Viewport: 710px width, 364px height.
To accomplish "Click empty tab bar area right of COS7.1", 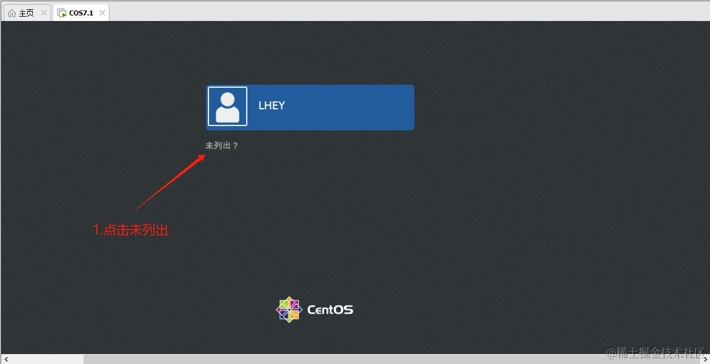I will [408, 13].
